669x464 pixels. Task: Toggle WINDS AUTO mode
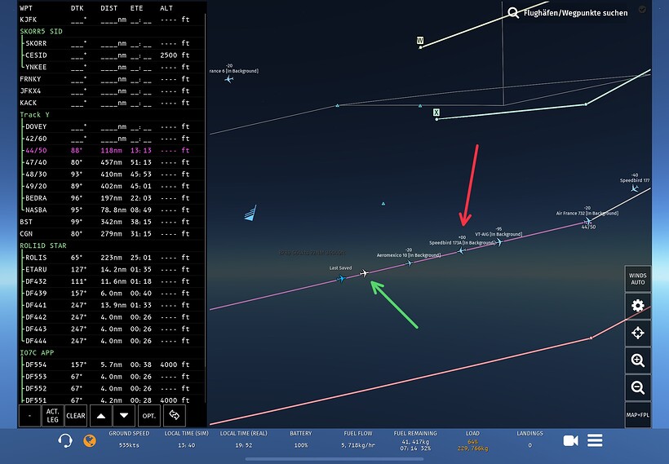click(x=638, y=279)
